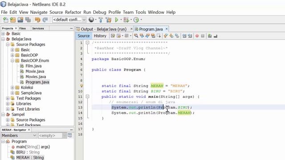Click the Profile Project clock icon
285x160 pixels.
(x=136, y=20)
